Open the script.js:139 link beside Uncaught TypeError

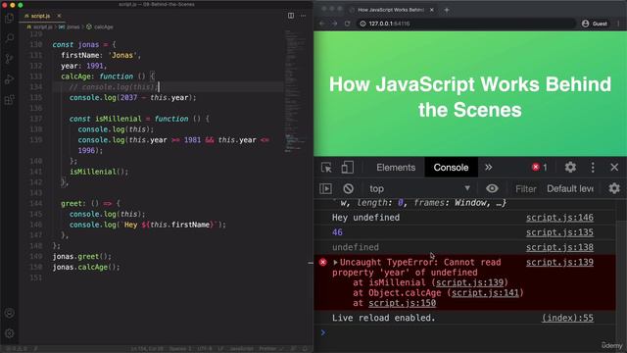coord(559,262)
